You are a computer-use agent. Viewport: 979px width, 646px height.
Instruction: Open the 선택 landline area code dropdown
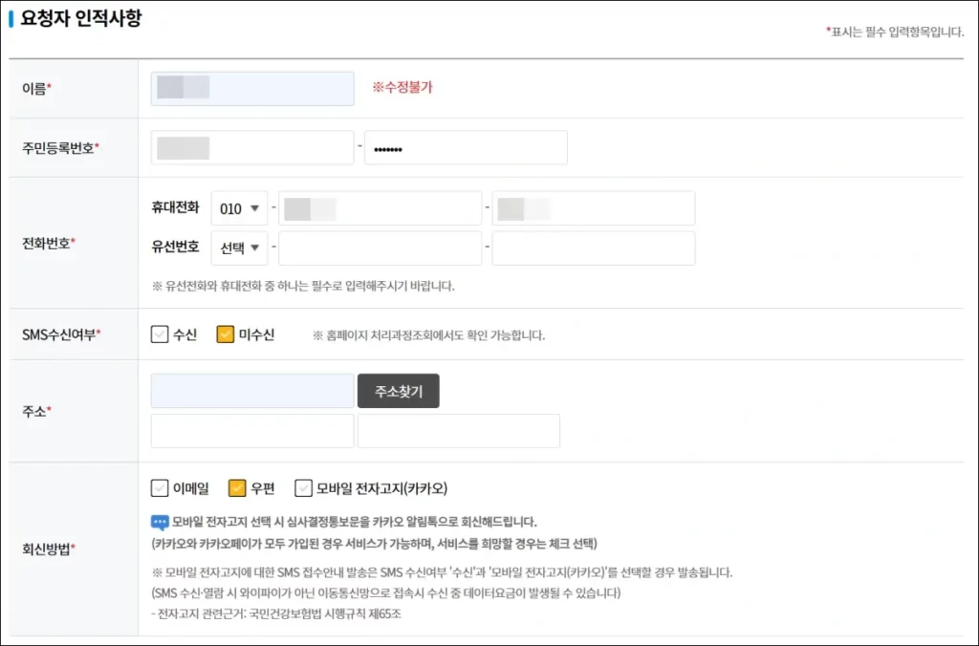240,248
